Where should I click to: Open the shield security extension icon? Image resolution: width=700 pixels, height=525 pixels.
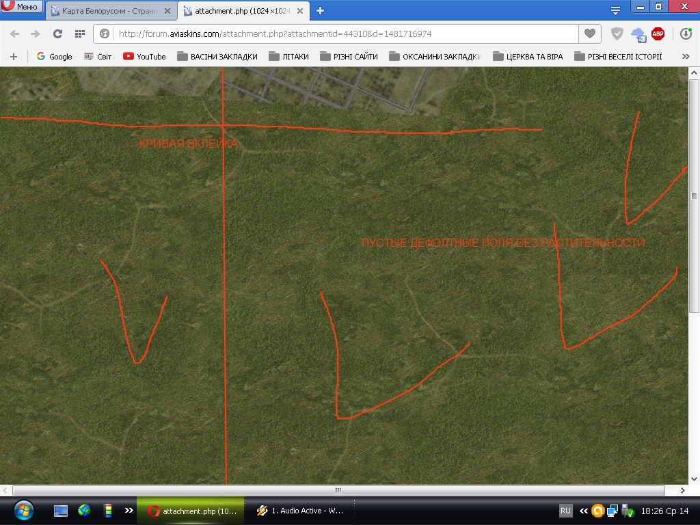[x=617, y=34]
